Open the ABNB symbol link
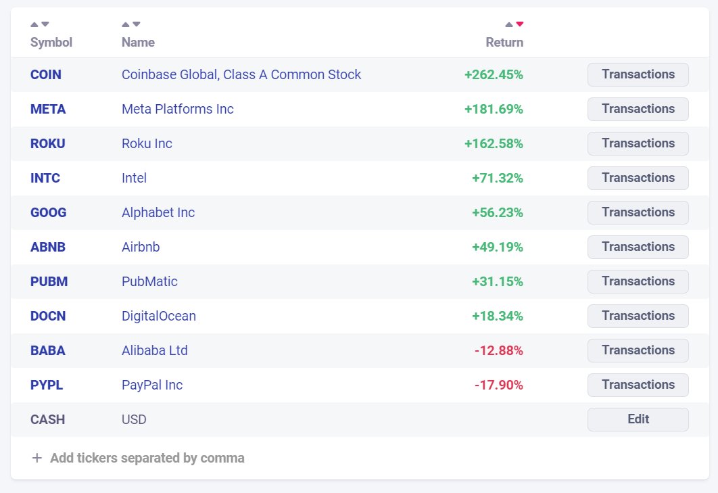 tap(48, 247)
